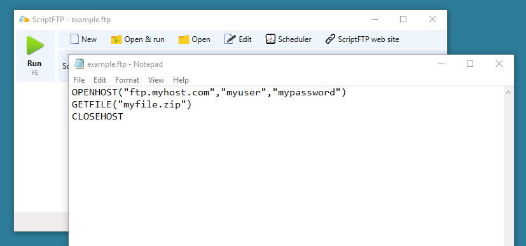Click the Open & run label in toolbar
The height and width of the screenshot is (246, 526).
point(144,39)
